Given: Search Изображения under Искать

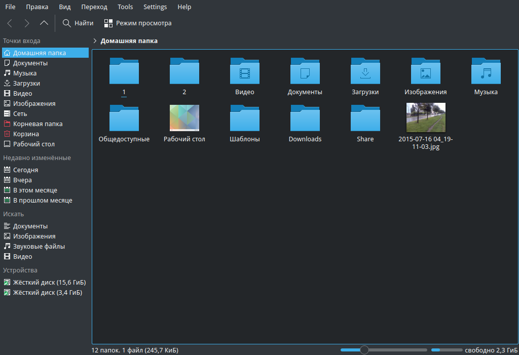Looking at the screenshot, I should tap(45, 236).
